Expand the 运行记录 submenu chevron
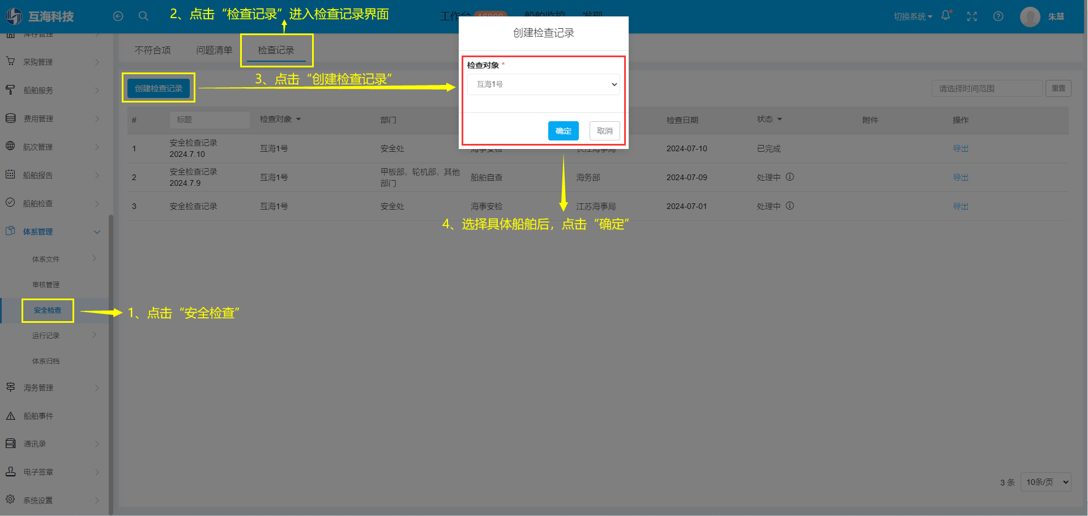 pyautogui.click(x=95, y=335)
